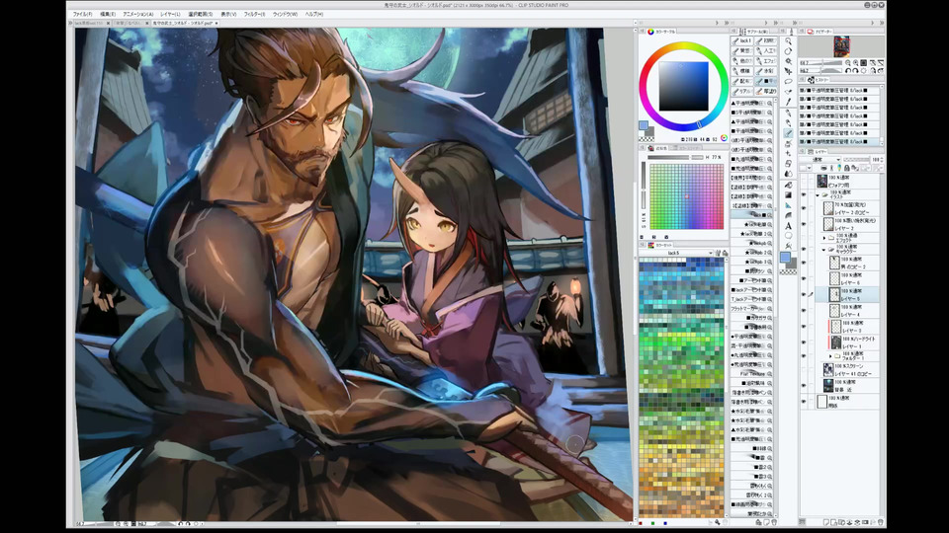This screenshot has height=533, width=949.
Task: Create new raster layer at panel bottom
Action: tap(826, 522)
